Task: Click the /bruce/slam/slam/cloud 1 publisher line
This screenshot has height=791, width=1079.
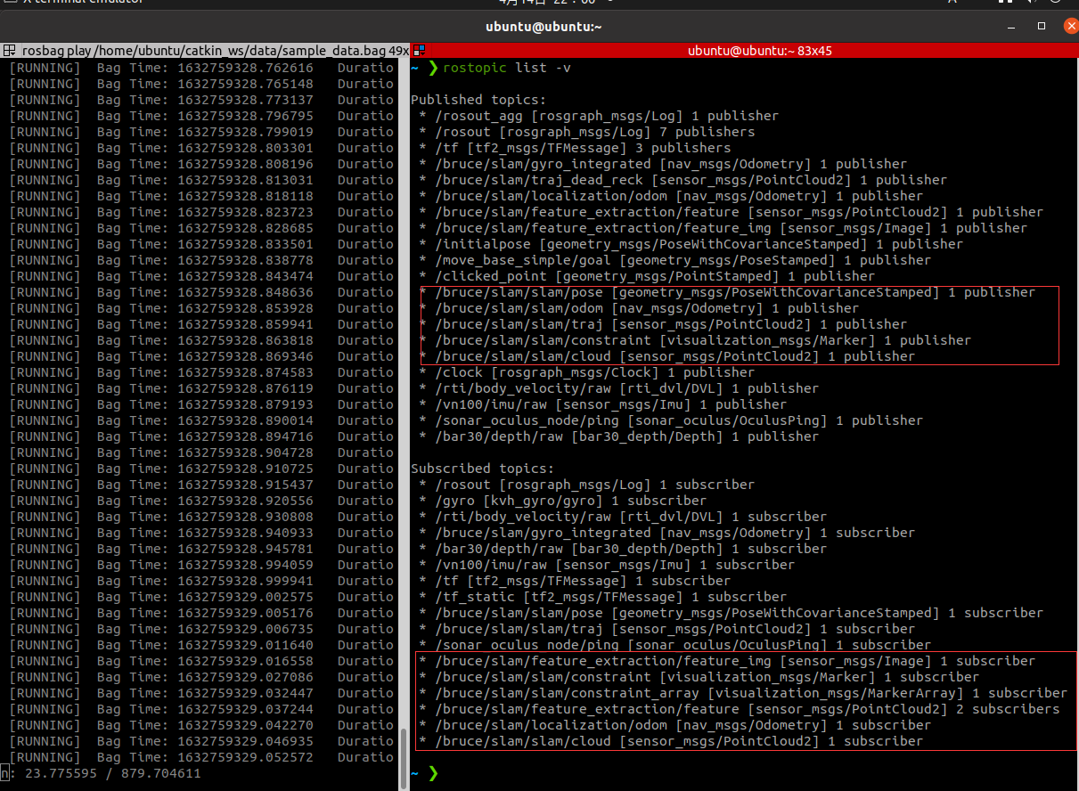Action: (x=666, y=356)
